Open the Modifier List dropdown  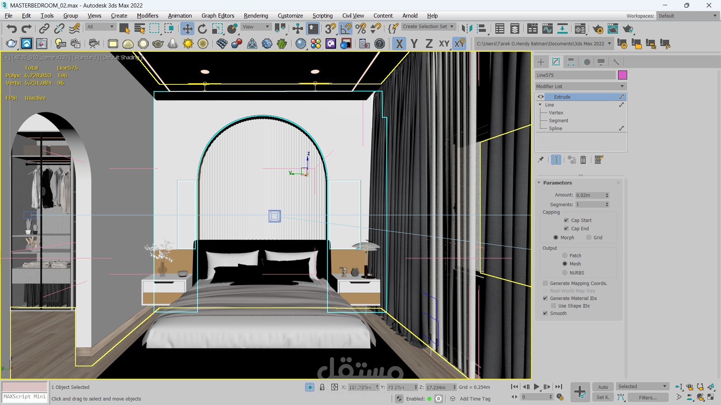tap(581, 86)
